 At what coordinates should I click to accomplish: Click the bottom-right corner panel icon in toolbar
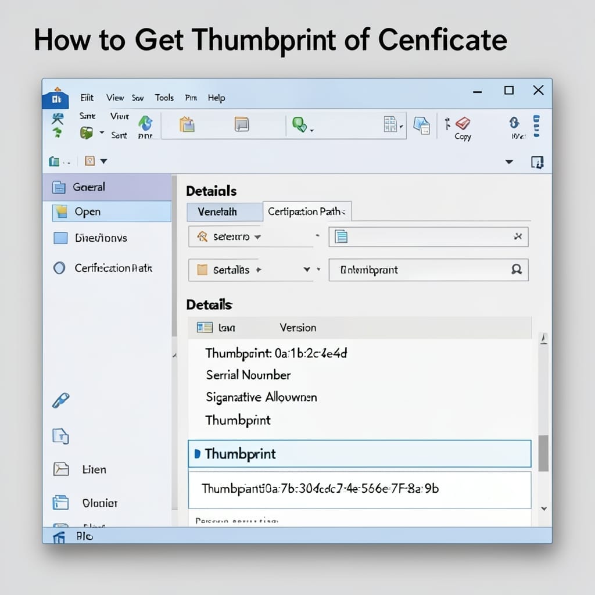[x=537, y=163]
